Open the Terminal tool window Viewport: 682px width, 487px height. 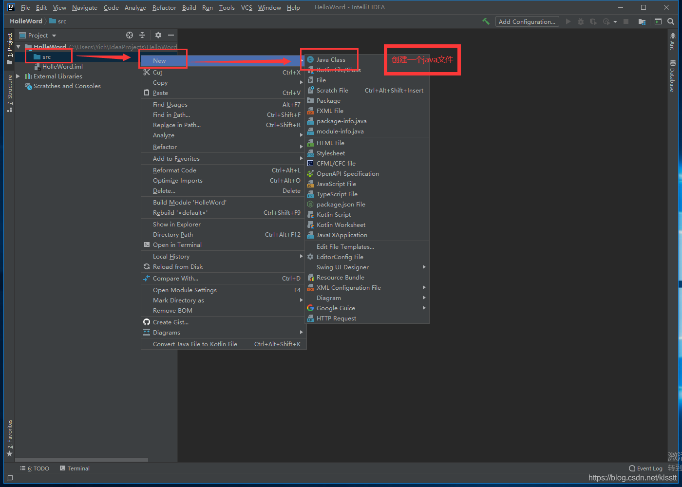click(x=75, y=468)
